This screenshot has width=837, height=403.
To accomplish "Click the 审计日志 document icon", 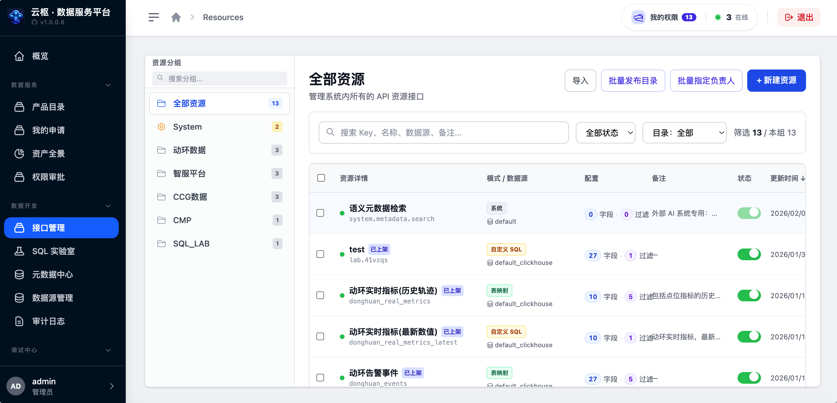I will pos(19,321).
